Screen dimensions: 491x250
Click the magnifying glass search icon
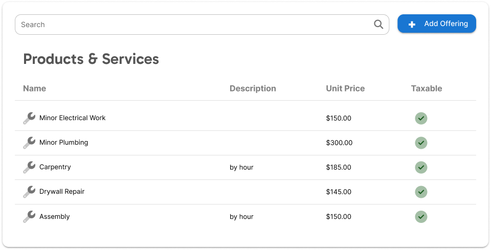pyautogui.click(x=378, y=25)
